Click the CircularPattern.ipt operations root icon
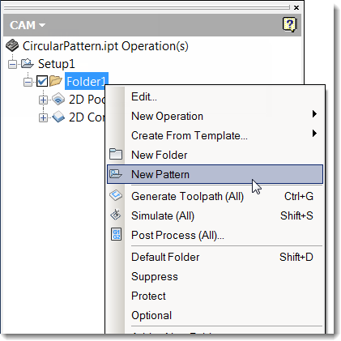The height and width of the screenshot is (341, 341). click(x=12, y=45)
